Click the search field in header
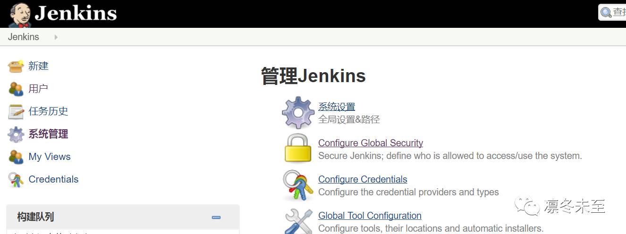Screen dimensions: 626x234 click(612, 12)
